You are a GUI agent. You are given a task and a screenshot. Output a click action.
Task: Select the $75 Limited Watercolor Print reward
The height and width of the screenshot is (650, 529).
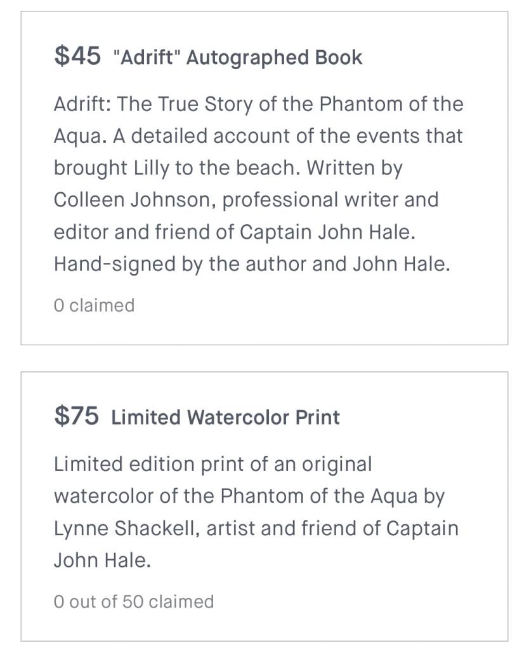[264, 506]
